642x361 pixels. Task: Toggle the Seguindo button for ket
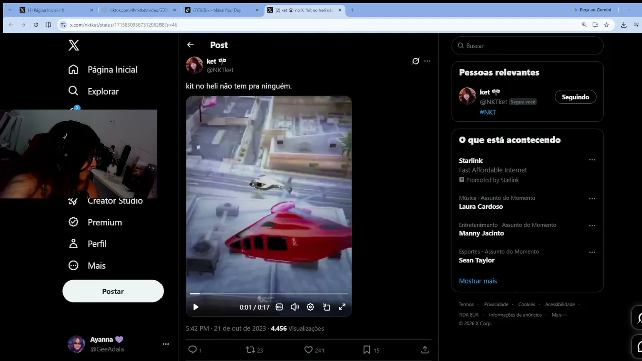(575, 97)
